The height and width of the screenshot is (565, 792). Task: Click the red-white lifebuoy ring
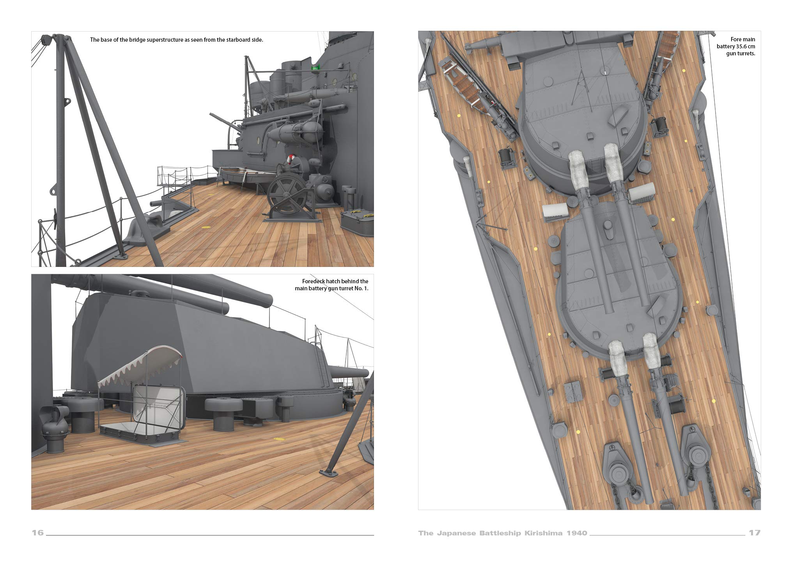pos(290,159)
